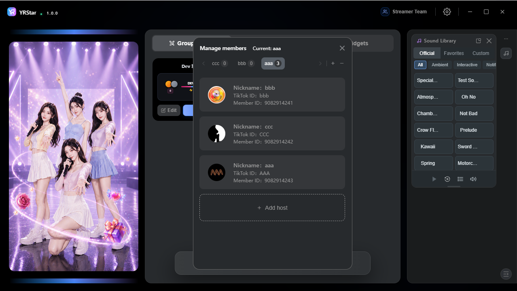517x291 pixels.
Task: Select the ccc group tab
Action: click(x=220, y=63)
